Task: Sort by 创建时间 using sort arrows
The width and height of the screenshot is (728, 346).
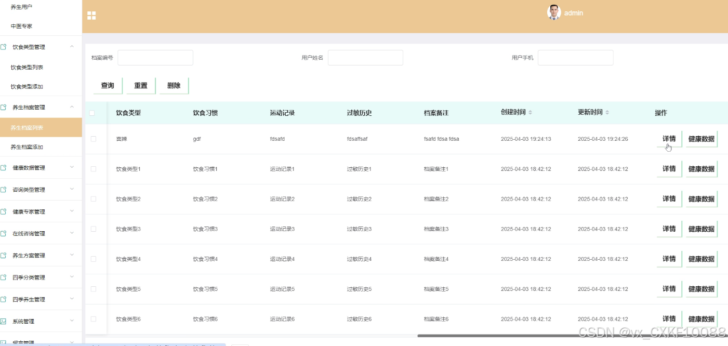Action: [x=530, y=113]
